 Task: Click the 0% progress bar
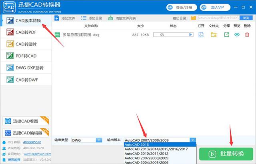173,34
